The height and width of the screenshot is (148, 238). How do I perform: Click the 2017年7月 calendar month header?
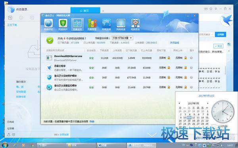pos(194,103)
